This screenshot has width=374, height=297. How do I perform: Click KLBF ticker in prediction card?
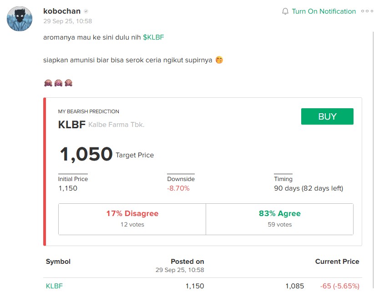tap(71, 125)
